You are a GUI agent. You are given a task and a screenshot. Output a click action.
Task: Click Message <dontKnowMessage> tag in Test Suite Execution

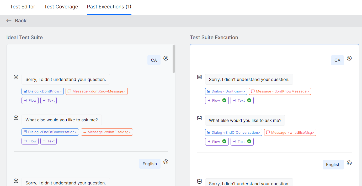click(x=280, y=91)
